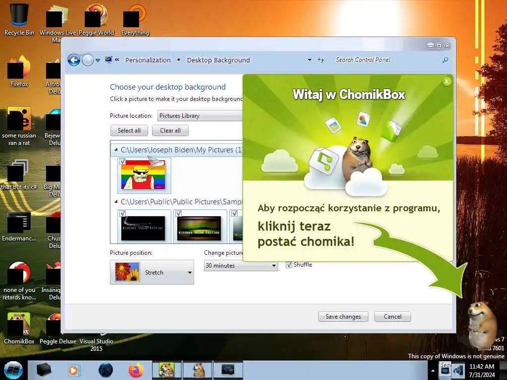Switch to ChomikBox taskbar button
The image size is (507, 380).
[167, 370]
